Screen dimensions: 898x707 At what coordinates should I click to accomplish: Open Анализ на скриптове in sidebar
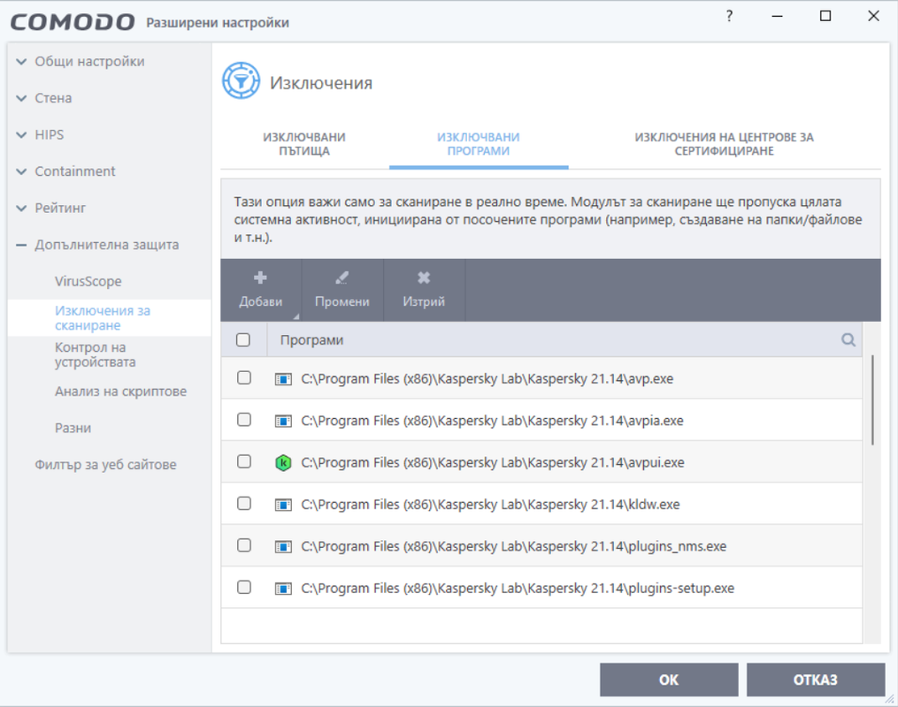click(x=121, y=392)
